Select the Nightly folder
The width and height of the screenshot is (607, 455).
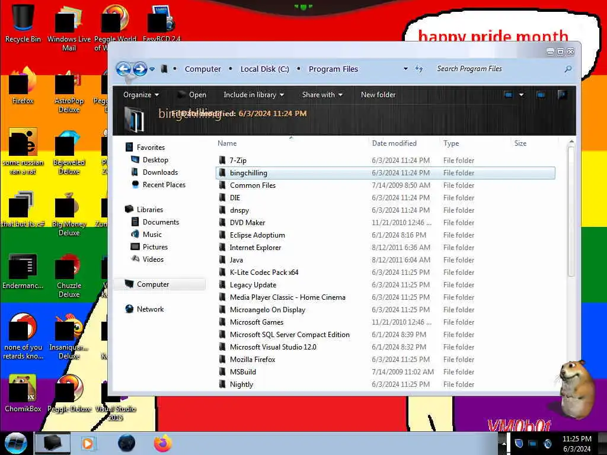tap(241, 384)
